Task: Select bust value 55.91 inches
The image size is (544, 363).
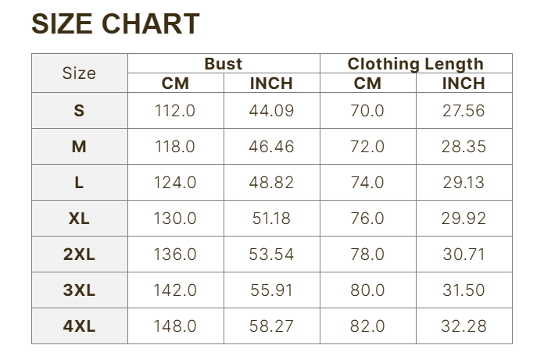Action: coord(271,290)
